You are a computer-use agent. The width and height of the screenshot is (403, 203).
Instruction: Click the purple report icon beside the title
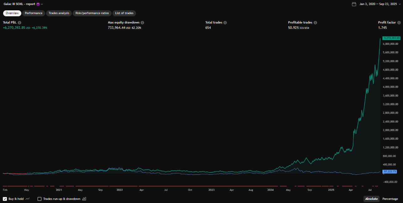(38, 4)
